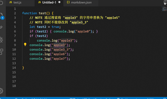Screen dimensions: 167x99
Task: Click "test()" function name on line 2
Action: point(44,13)
